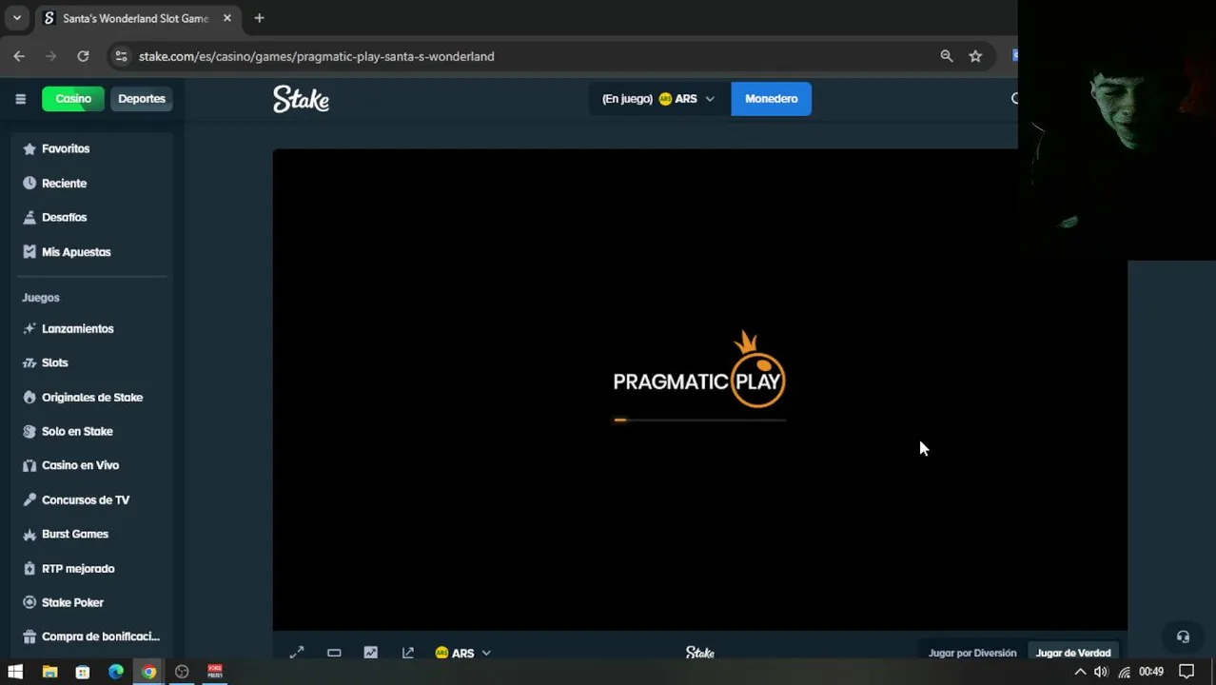
Task: Open the volume control in tray
Action: [1101, 672]
